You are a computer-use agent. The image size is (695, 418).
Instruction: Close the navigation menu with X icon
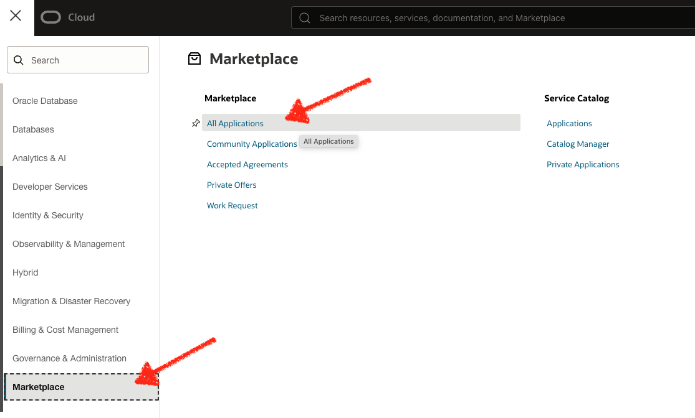click(16, 16)
